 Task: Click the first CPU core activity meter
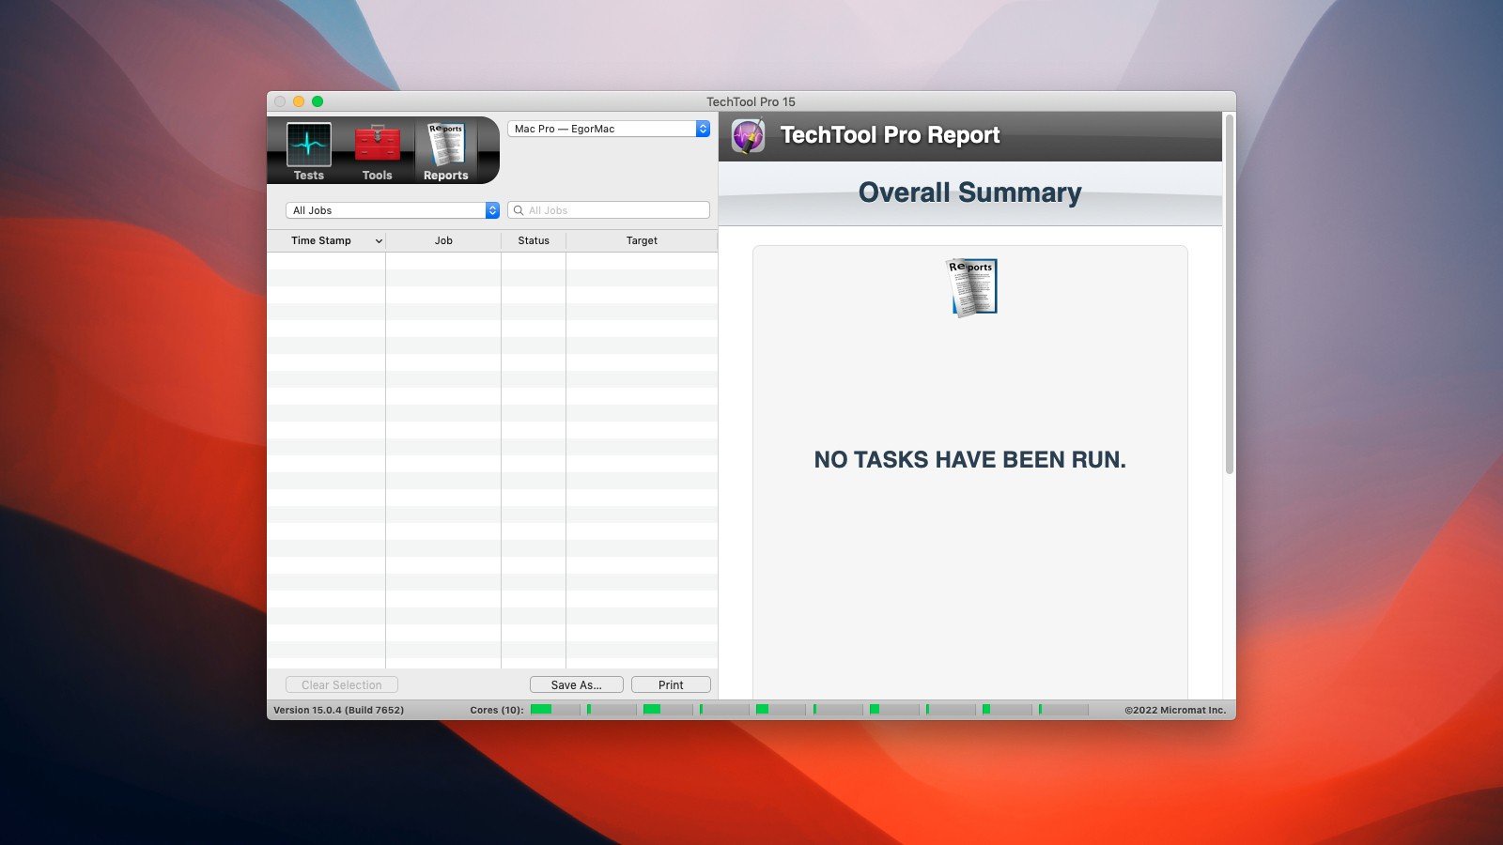pos(554,710)
